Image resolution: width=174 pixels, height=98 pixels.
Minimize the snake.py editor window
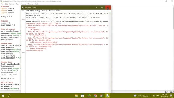(160, 1)
